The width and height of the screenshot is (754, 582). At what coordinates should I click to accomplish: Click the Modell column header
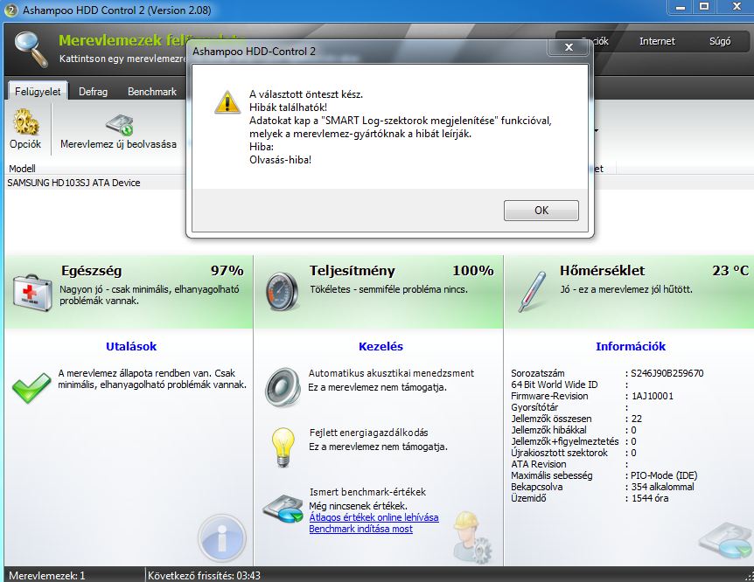22,169
